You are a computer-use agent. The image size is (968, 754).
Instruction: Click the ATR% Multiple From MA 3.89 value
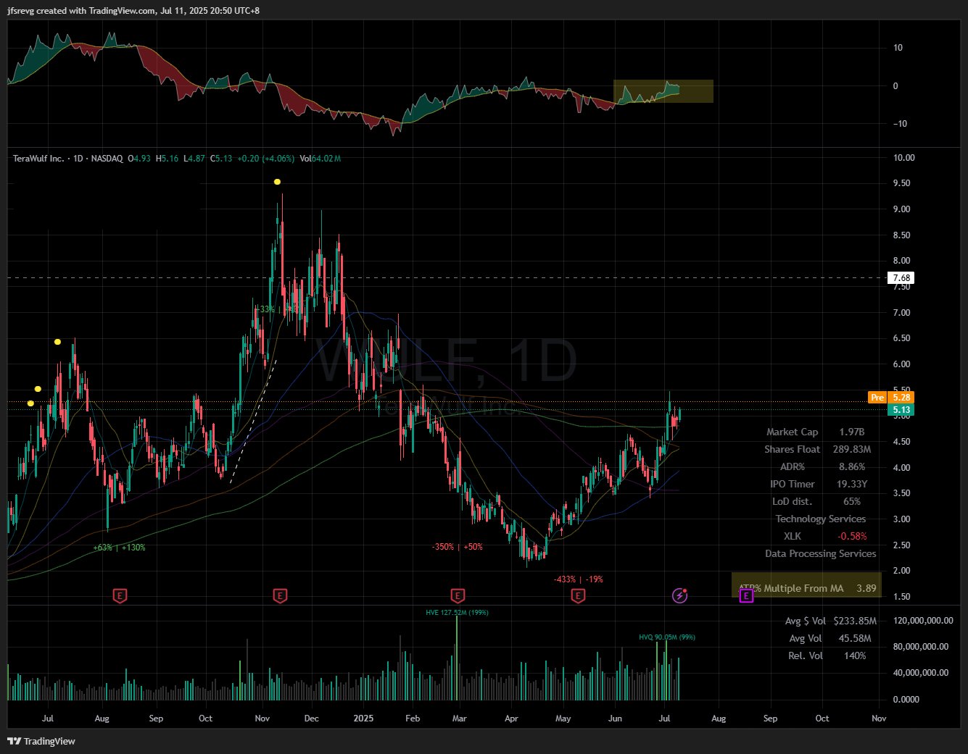tap(866, 588)
